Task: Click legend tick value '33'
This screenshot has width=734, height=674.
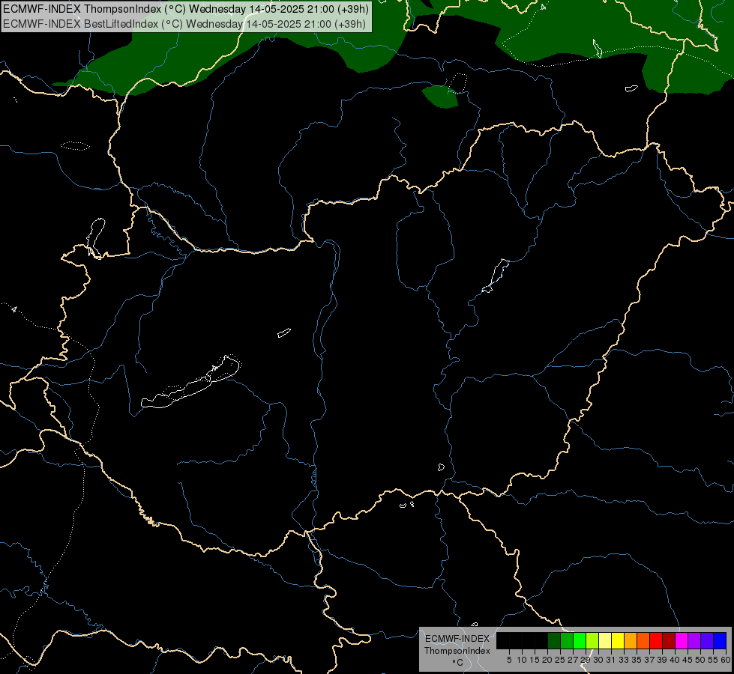Action: tap(624, 660)
